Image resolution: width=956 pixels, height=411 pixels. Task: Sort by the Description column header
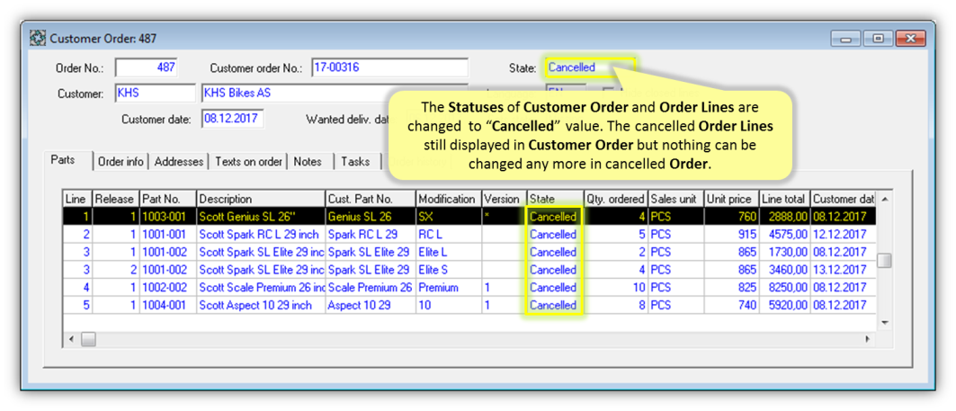click(260, 199)
